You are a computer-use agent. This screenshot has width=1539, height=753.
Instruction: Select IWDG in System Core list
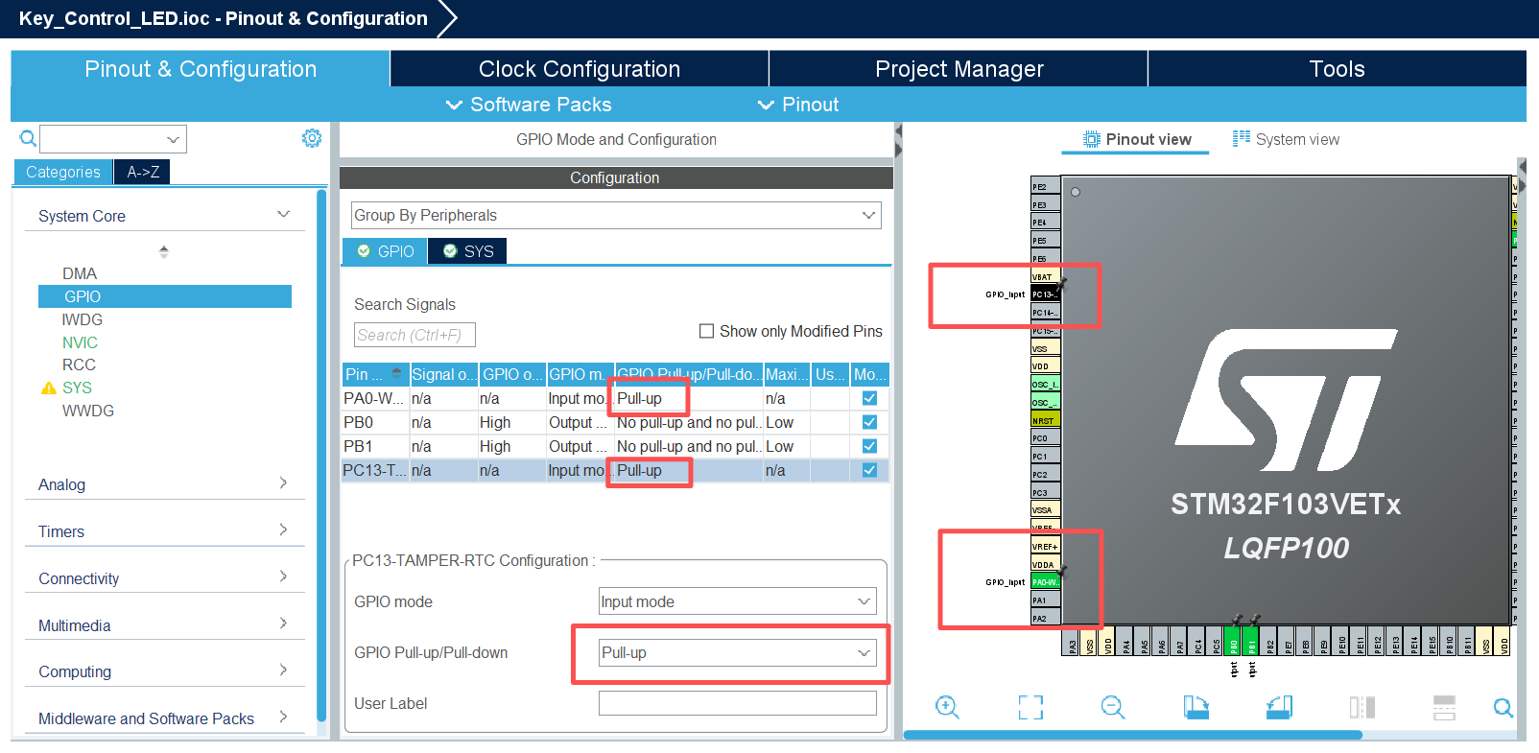[x=83, y=319]
